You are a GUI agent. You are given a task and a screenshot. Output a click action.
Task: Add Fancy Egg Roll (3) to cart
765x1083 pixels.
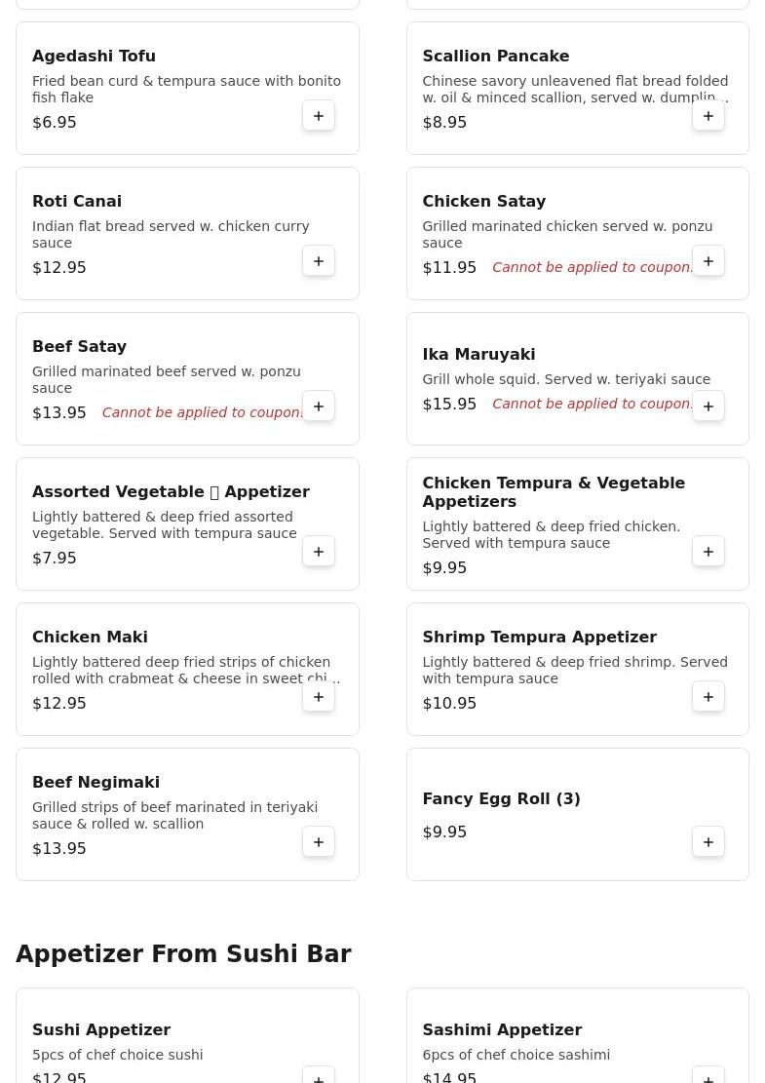[708, 842]
